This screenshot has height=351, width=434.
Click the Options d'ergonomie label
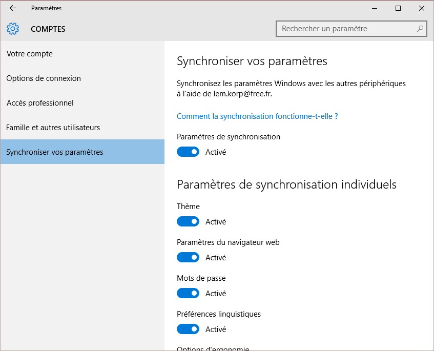(x=213, y=348)
